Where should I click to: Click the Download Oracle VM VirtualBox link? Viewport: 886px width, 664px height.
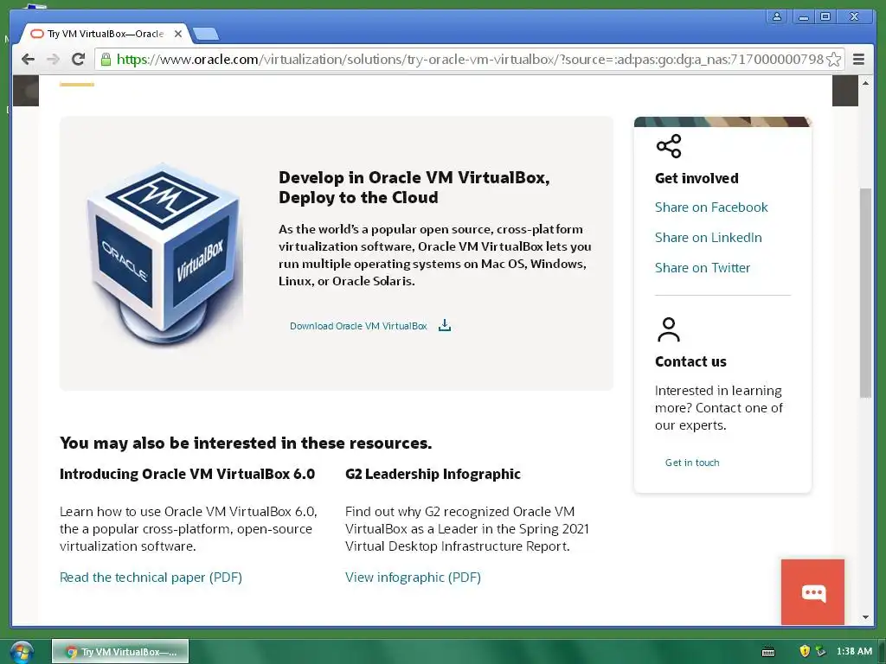click(x=358, y=326)
